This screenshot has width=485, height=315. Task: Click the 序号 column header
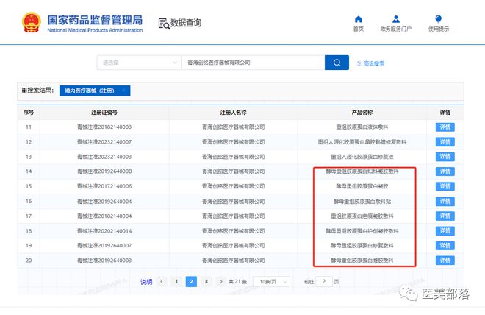point(29,113)
